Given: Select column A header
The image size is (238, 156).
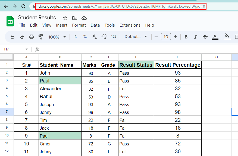Looking at the screenshot, I should [26, 57].
